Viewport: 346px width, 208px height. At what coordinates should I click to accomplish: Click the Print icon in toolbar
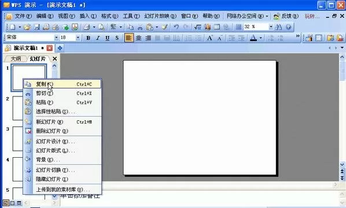click(87, 27)
